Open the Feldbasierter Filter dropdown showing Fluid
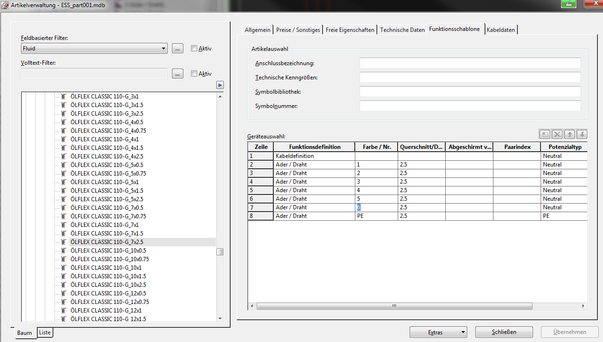 pos(94,48)
